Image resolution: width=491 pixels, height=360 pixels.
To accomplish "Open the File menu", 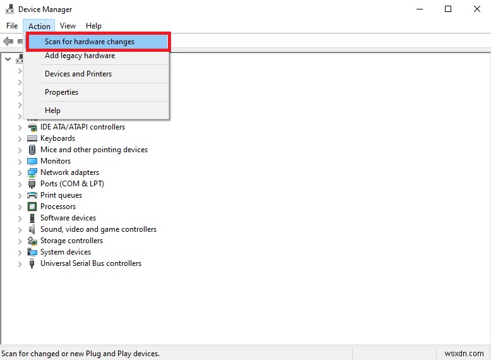I will tap(12, 26).
